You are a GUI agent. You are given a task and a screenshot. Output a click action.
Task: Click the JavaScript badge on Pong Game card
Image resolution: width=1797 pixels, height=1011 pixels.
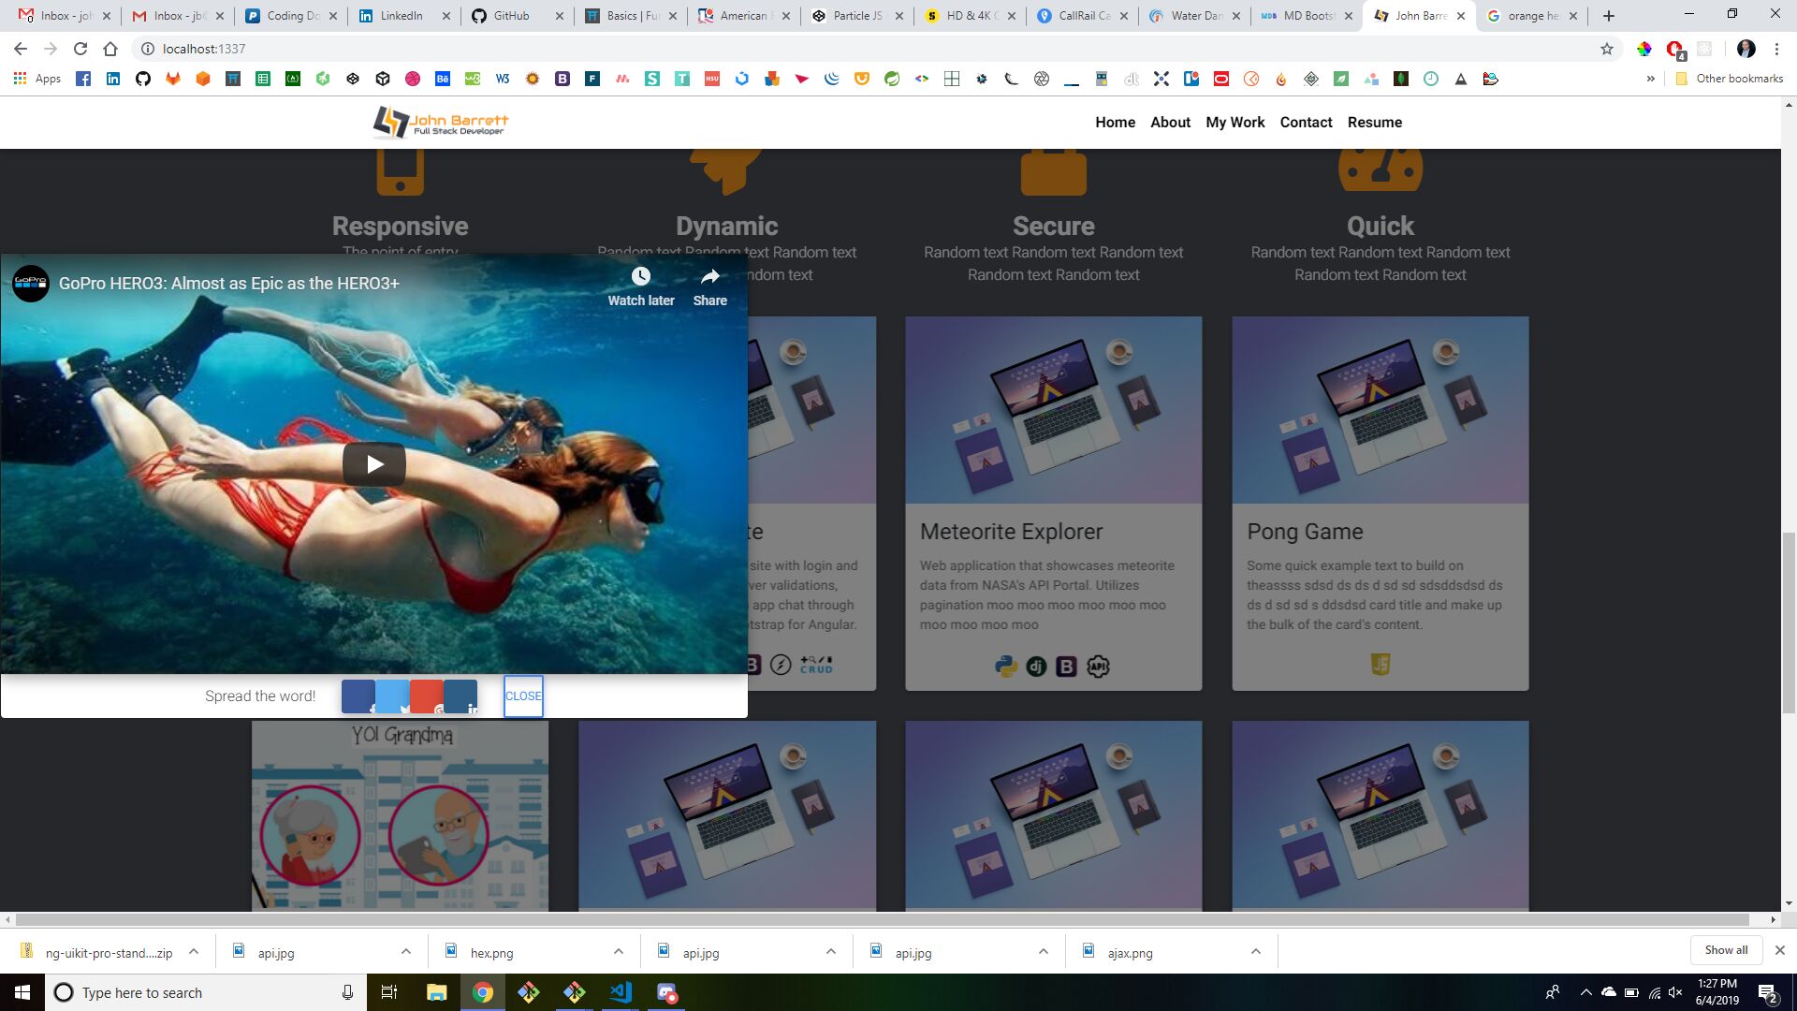(1381, 665)
